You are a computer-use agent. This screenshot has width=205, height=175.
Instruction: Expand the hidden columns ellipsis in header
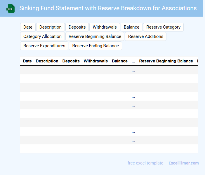(133, 61)
